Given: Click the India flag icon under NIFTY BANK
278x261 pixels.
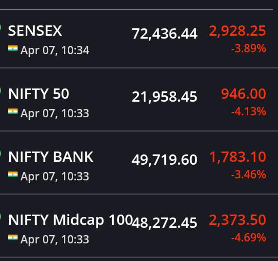Looking at the screenshot, I should coord(13,174).
